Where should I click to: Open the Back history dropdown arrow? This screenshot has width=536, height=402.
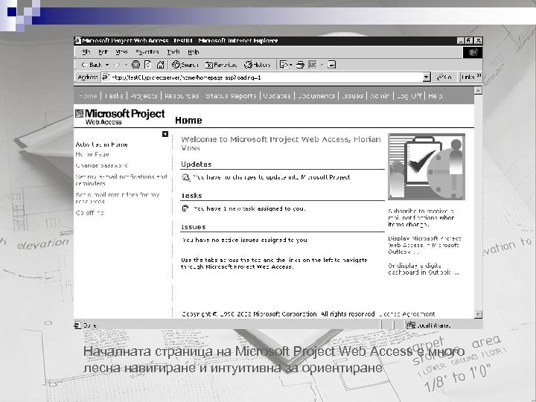tap(107, 65)
